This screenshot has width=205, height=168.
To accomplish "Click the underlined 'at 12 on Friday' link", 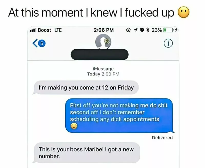I will [115, 87].
